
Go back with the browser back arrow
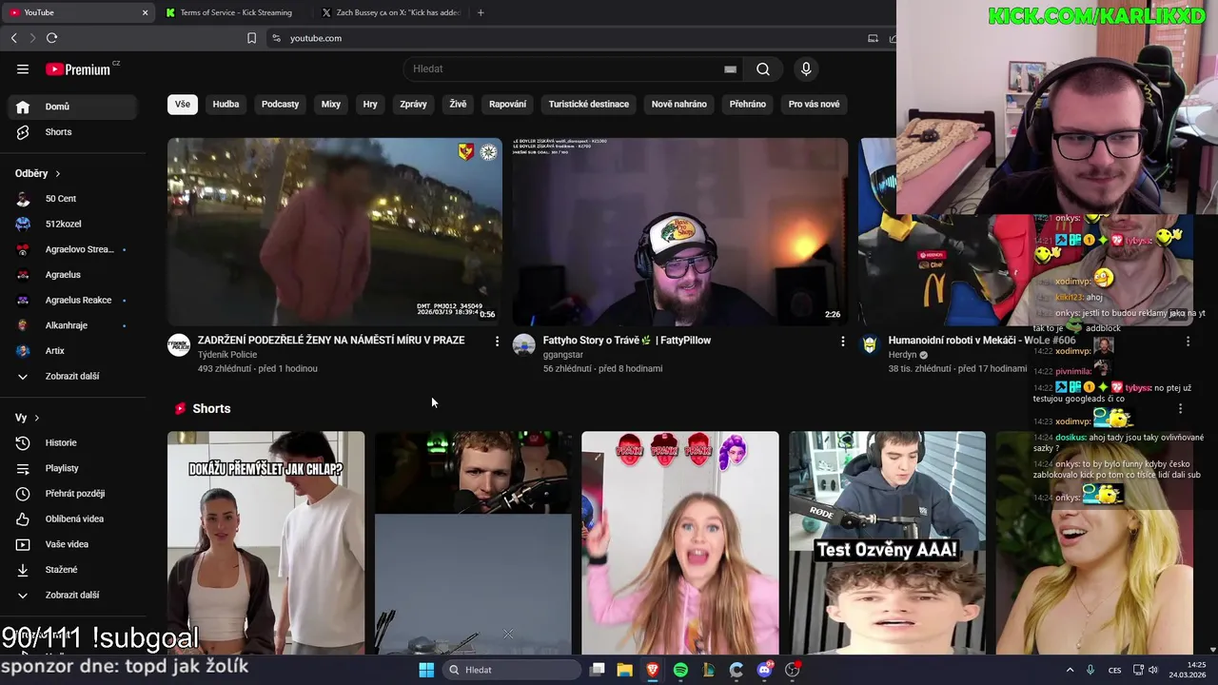coord(14,38)
